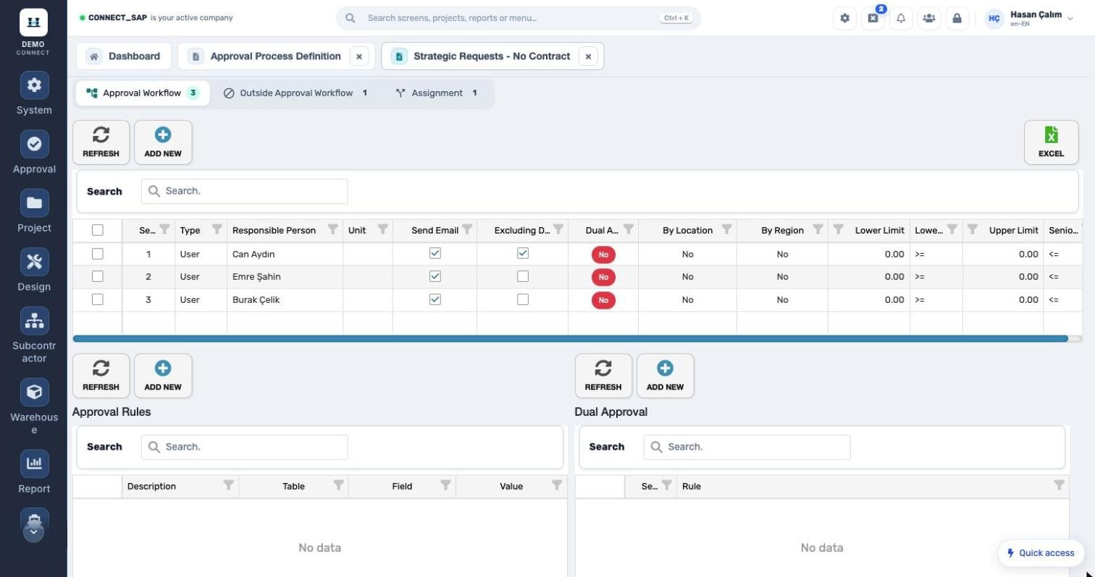The image size is (1095, 577).
Task: Select the row checkbox for Can Aydın
Action: point(98,254)
